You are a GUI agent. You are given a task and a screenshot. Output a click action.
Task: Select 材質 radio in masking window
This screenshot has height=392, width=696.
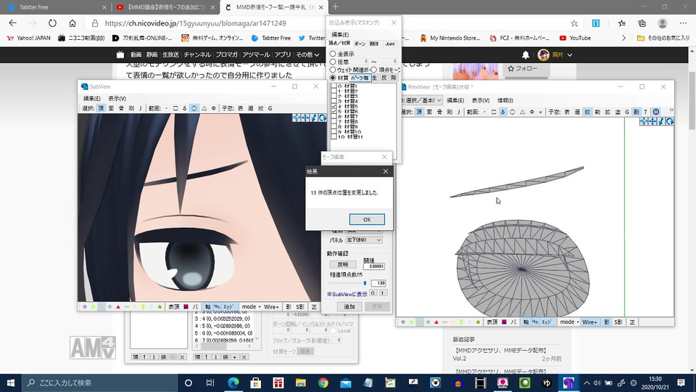point(333,78)
